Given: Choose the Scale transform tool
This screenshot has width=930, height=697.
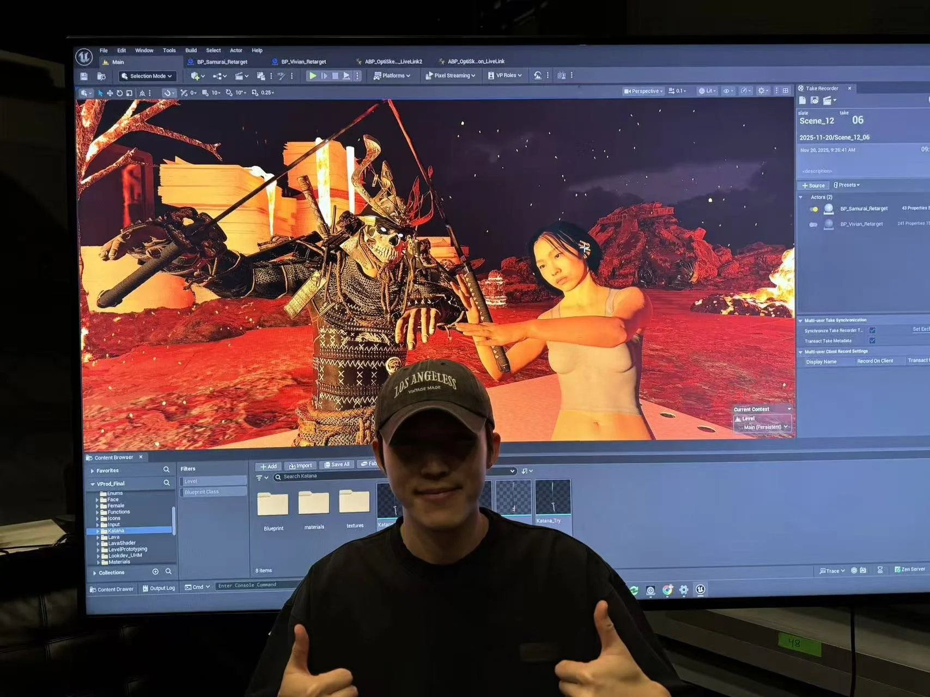Looking at the screenshot, I should (x=129, y=93).
